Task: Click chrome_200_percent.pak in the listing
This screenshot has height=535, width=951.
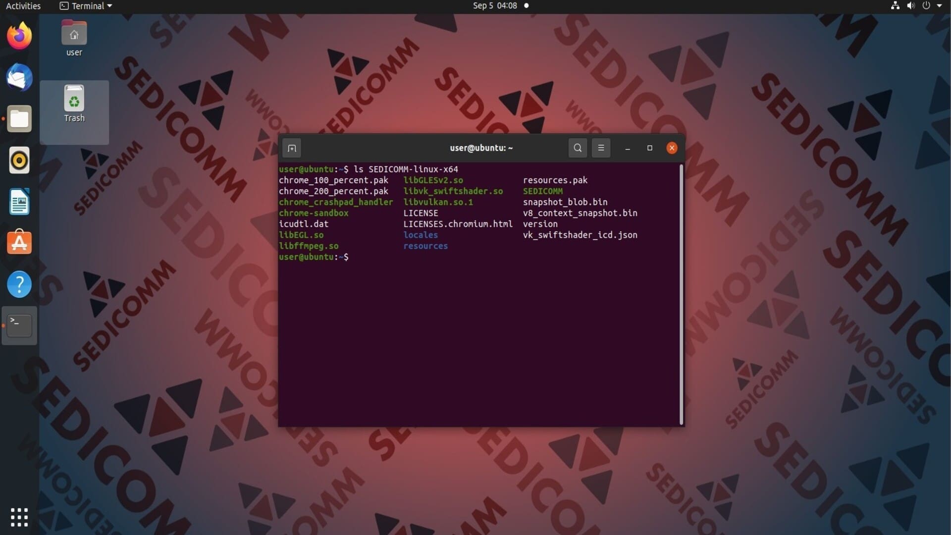Action: pyautogui.click(x=333, y=191)
